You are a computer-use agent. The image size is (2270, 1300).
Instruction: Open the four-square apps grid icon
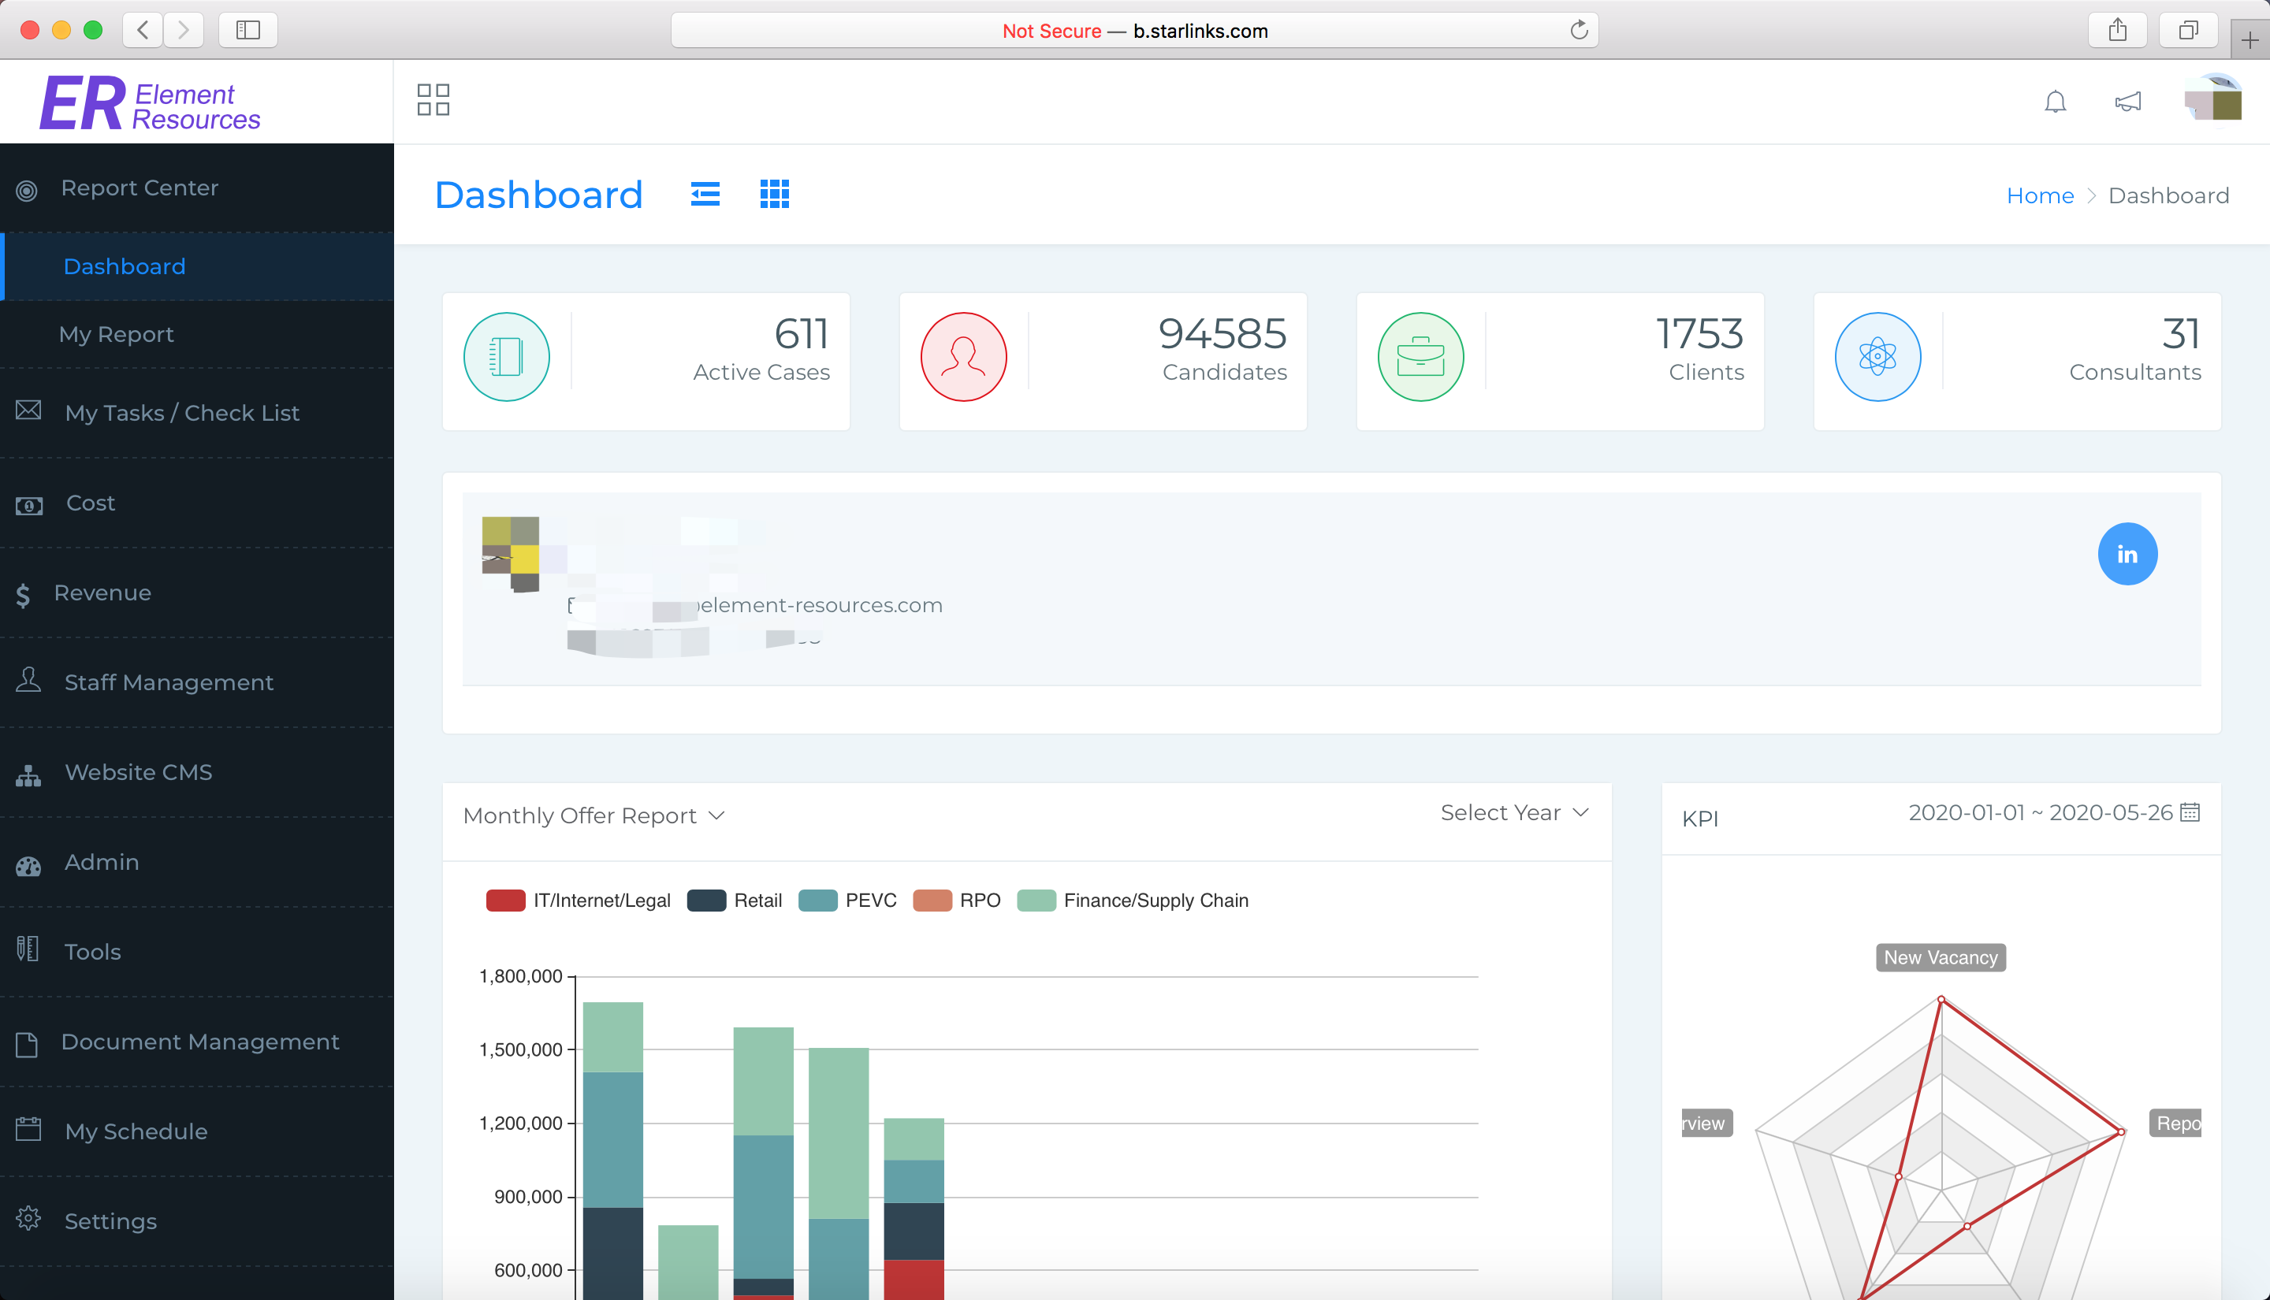(433, 100)
